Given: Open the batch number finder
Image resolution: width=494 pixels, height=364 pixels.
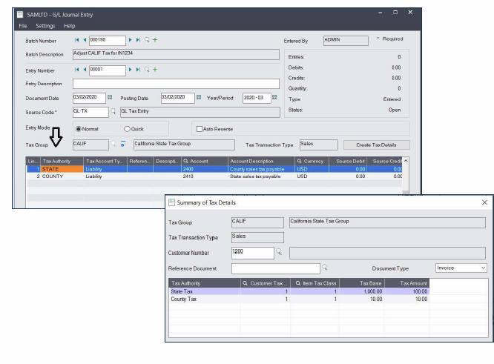Looking at the screenshot, I should pos(147,40).
